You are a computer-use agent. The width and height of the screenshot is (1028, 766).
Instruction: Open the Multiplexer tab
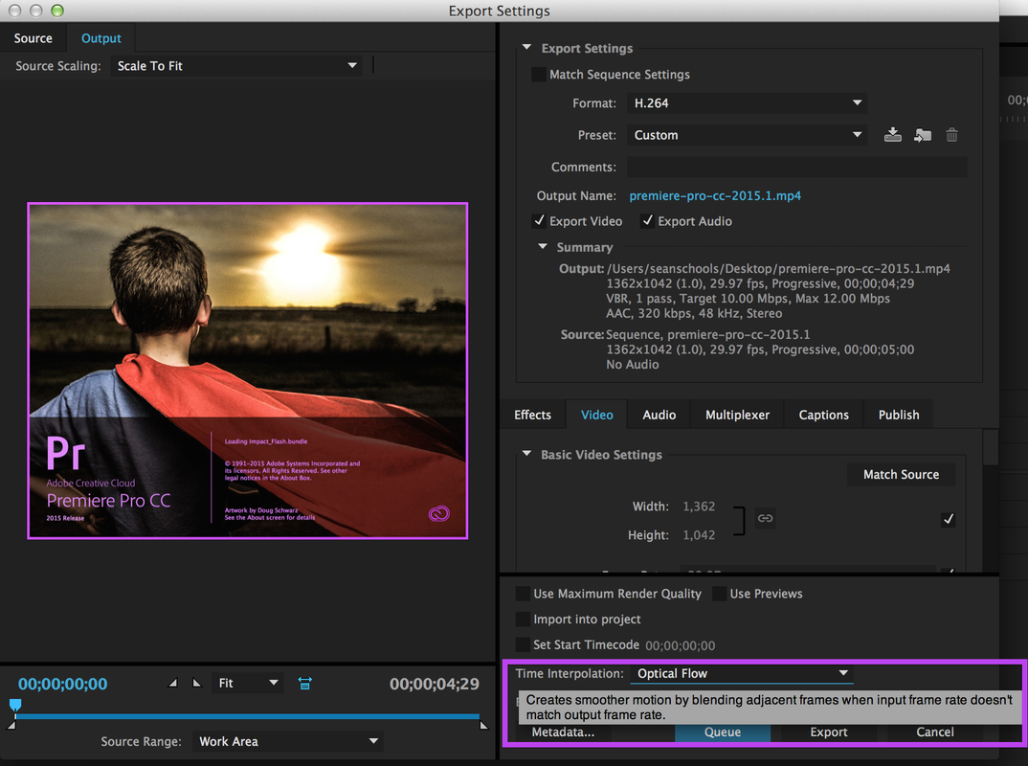click(x=737, y=415)
